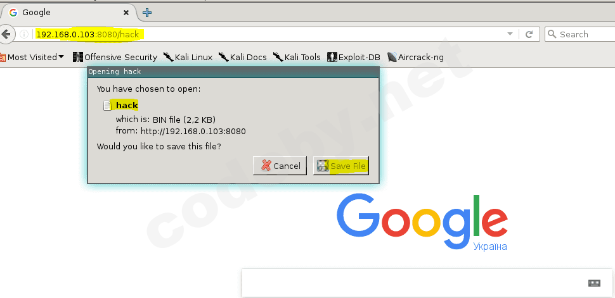The width and height of the screenshot is (615, 298).
Task: Open the on-screen keyboard icon in Google search
Action: click(x=594, y=283)
